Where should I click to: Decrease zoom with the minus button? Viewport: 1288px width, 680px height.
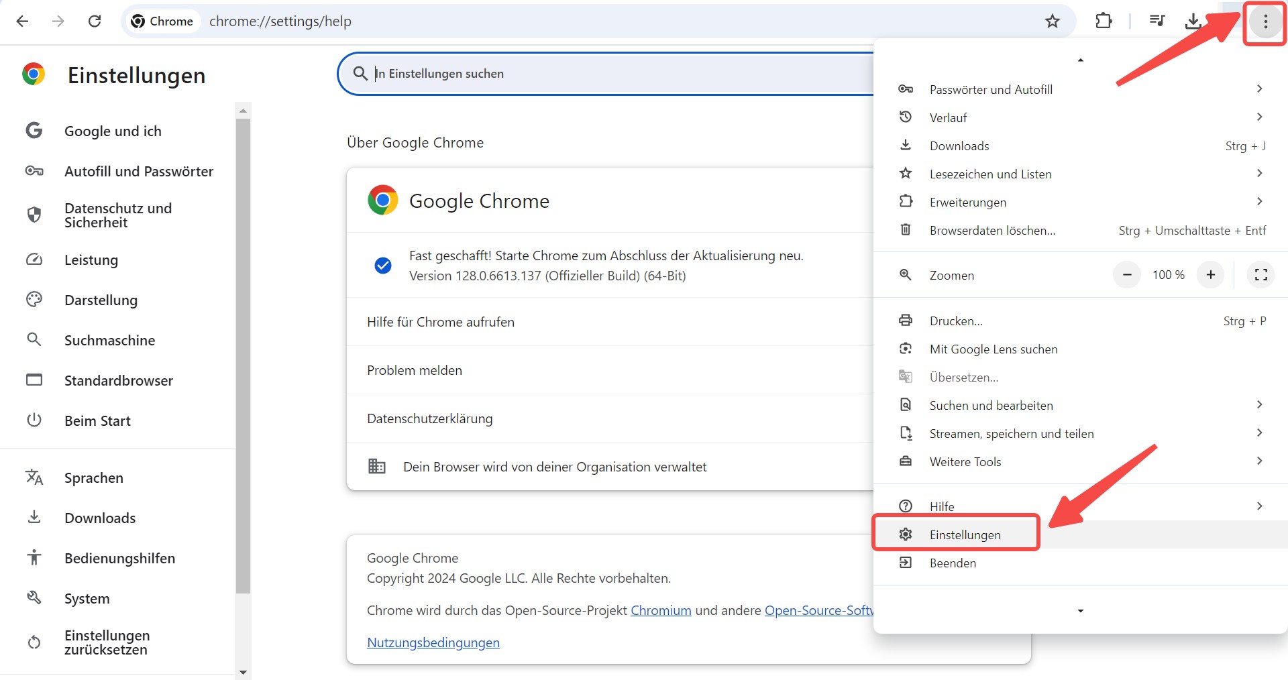[1127, 275]
